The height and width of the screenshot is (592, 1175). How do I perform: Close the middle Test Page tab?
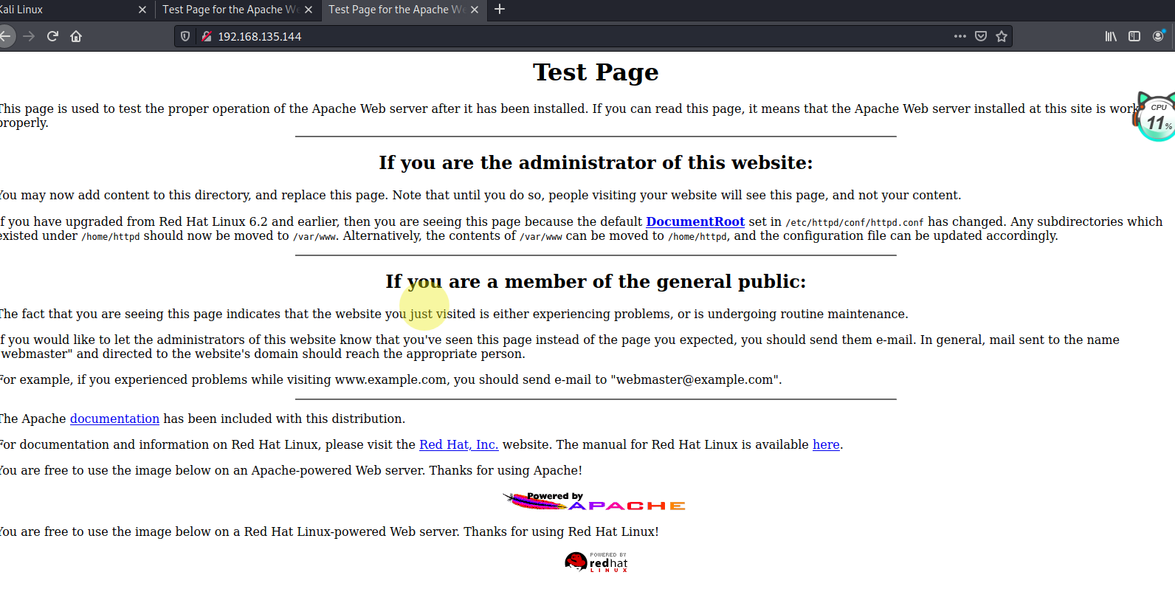pos(309,10)
